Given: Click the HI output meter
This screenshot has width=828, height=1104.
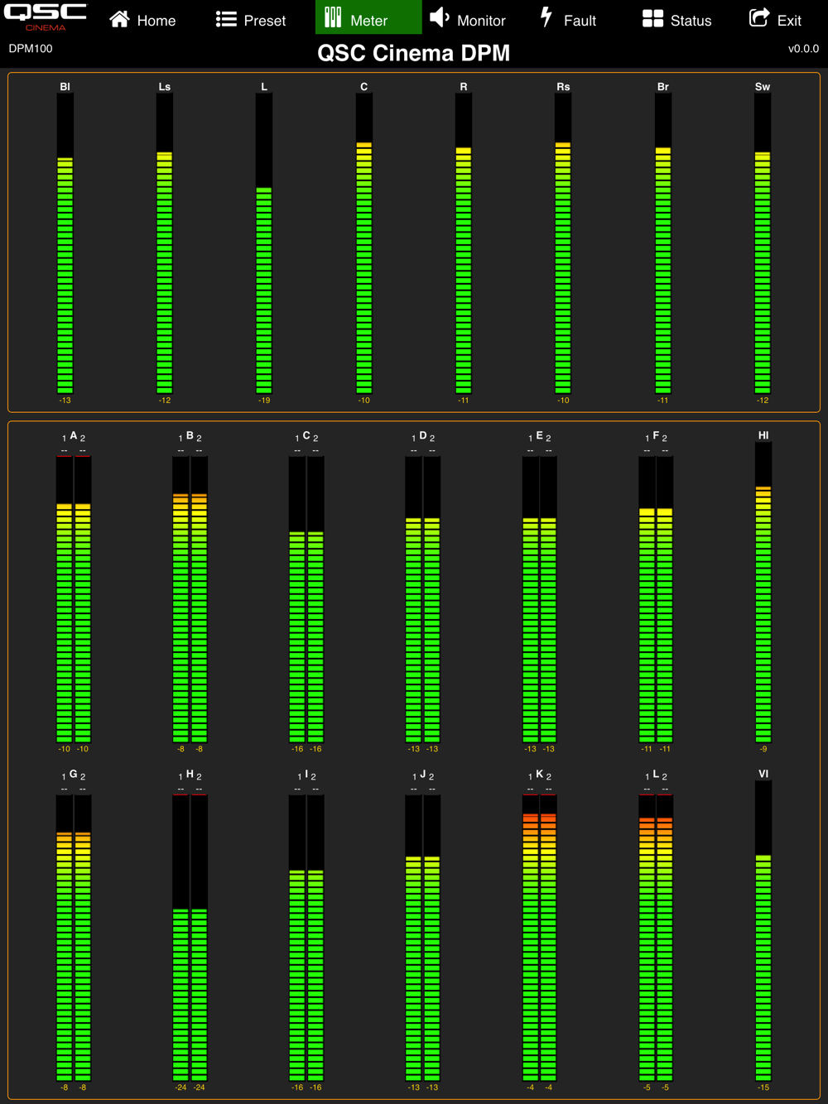Looking at the screenshot, I should click(763, 592).
